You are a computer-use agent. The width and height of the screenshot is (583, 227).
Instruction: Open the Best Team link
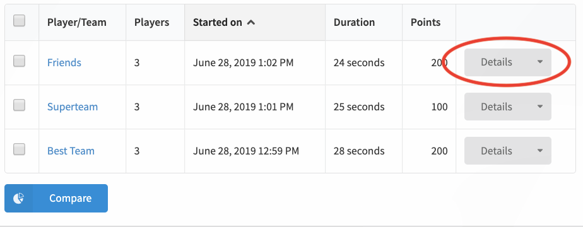pyautogui.click(x=71, y=151)
